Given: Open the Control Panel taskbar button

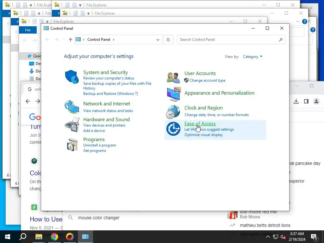Looking at the screenshot, I should pyautogui.click(x=85, y=237).
